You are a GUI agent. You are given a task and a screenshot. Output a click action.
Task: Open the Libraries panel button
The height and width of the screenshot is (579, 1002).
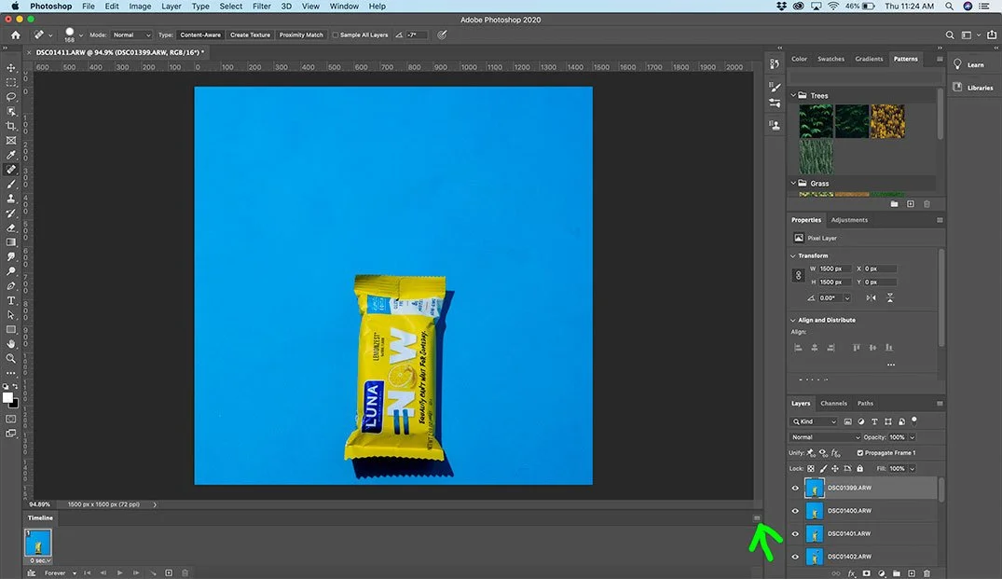point(972,88)
